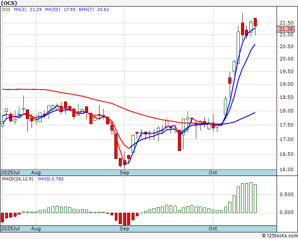Click the current price tag 21.36
The width and height of the screenshot is (298, 239).
[286, 29]
